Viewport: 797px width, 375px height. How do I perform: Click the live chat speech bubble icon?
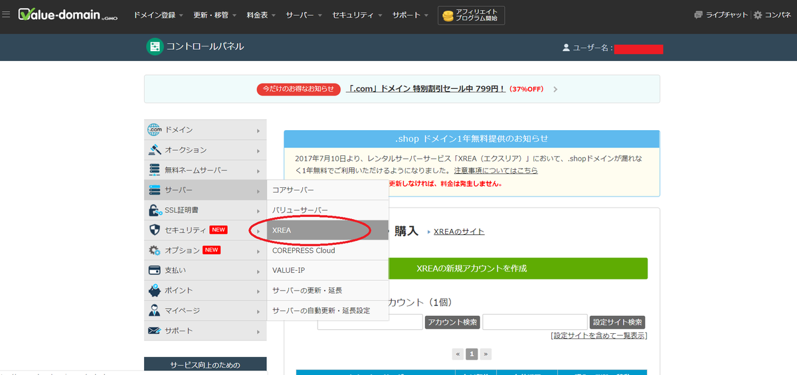click(x=698, y=15)
